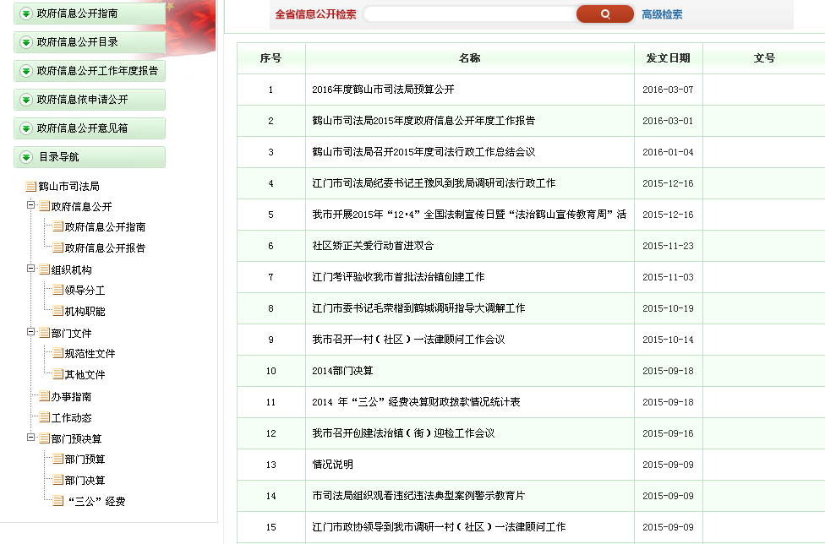The height and width of the screenshot is (544, 825).
Task: Click folder icon beside 鹤山市司法局
Action: pyautogui.click(x=31, y=187)
